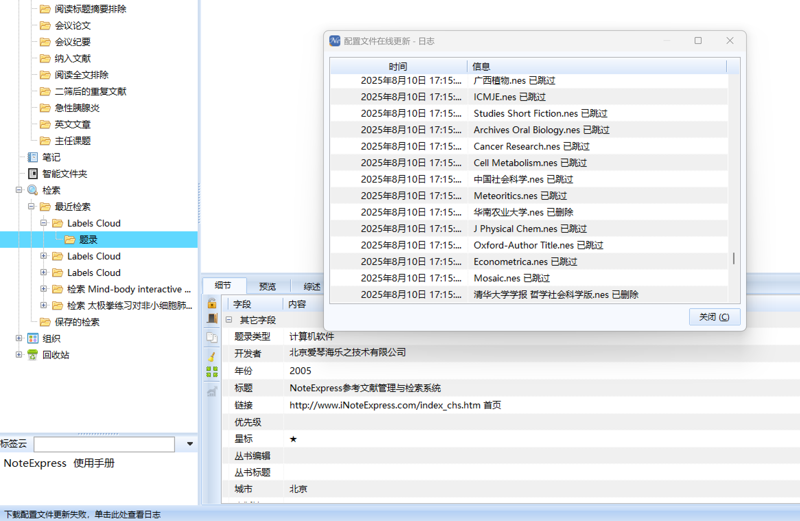This screenshot has width=800, height=521.
Task: Click the unlock padlock icon in detail toolbar
Action: (212, 303)
